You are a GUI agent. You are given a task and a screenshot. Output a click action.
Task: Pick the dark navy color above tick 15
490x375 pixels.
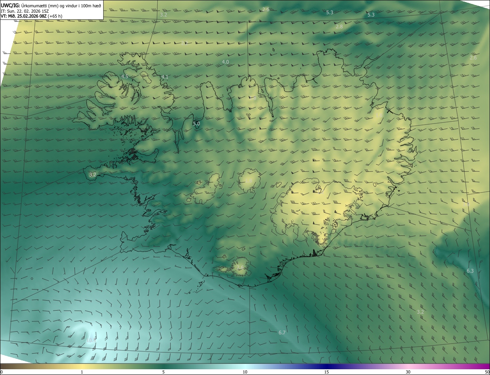327,366
